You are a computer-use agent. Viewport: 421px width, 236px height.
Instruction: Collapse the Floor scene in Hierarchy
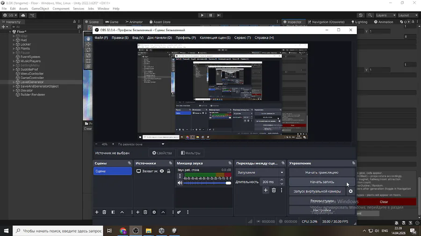tap(10, 32)
